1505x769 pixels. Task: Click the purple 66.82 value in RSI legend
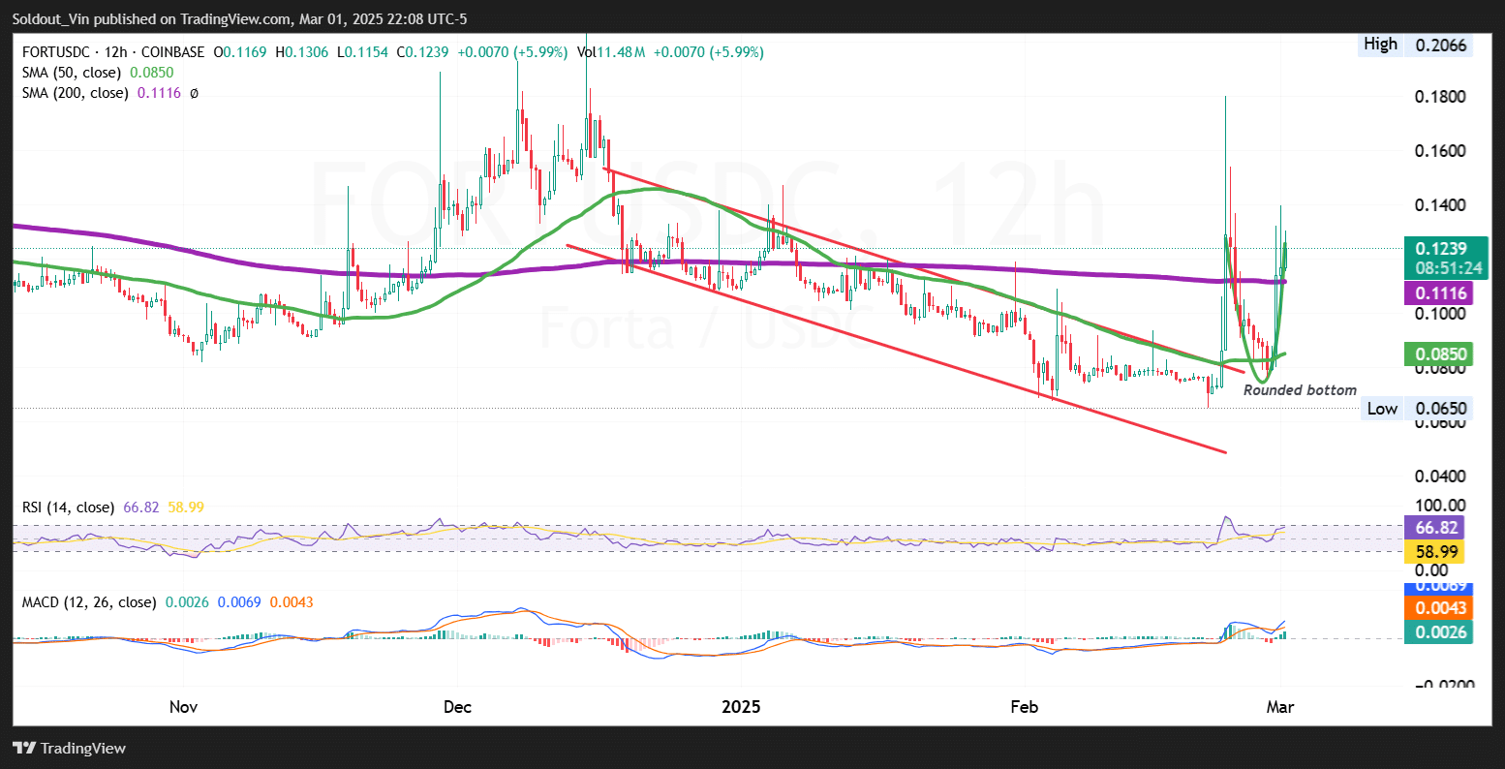[x=142, y=507]
